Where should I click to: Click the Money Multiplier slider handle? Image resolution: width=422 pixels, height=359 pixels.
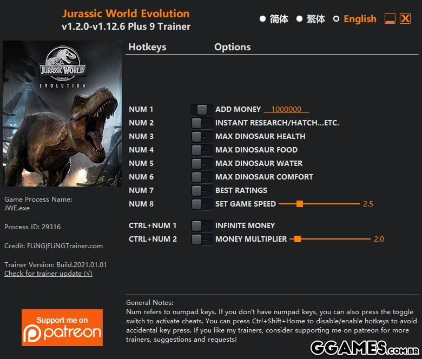tap(297, 239)
